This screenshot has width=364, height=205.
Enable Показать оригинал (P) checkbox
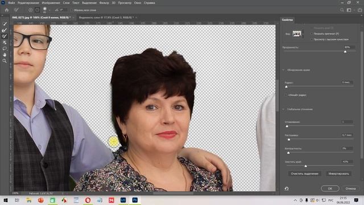312,34
